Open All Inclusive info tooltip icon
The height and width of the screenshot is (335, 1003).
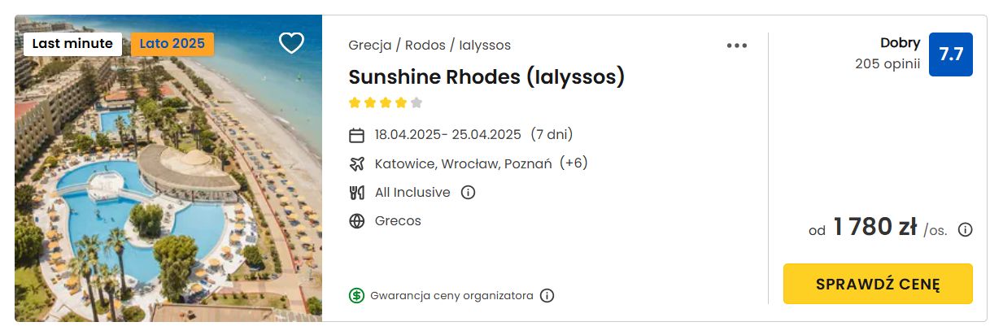click(x=468, y=193)
